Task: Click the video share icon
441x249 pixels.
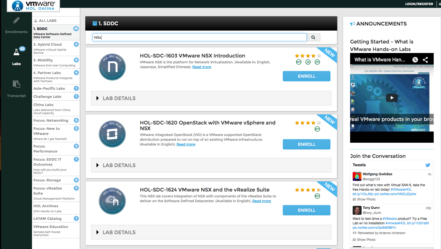Action: click(425, 60)
